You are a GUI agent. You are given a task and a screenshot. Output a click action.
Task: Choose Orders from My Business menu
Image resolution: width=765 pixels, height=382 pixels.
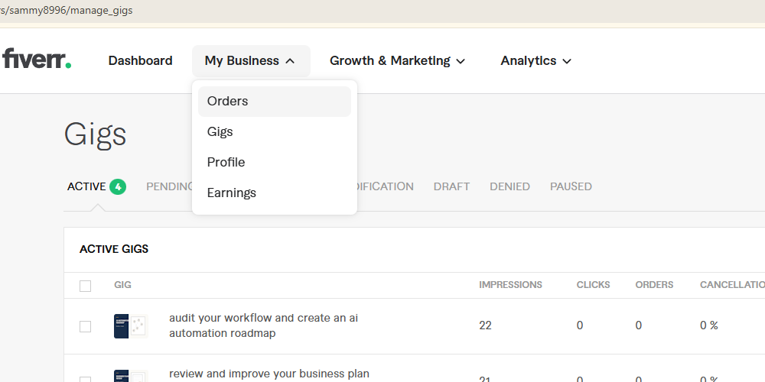click(x=275, y=102)
